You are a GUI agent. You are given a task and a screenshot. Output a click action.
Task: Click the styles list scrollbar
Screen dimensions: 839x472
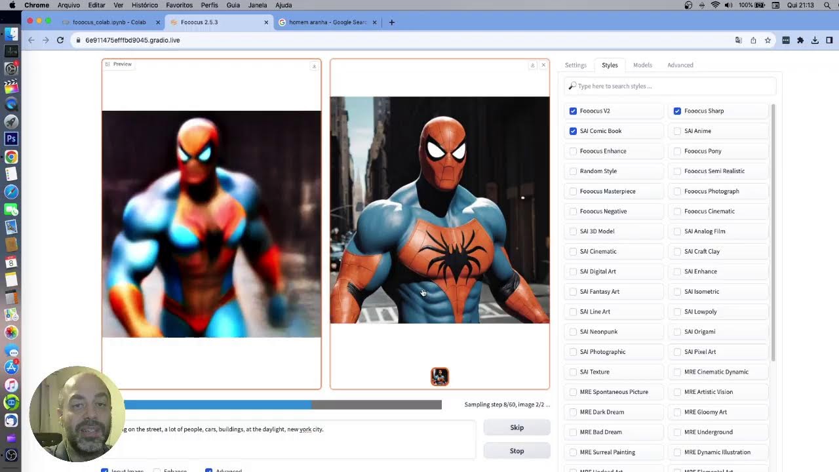773,233
